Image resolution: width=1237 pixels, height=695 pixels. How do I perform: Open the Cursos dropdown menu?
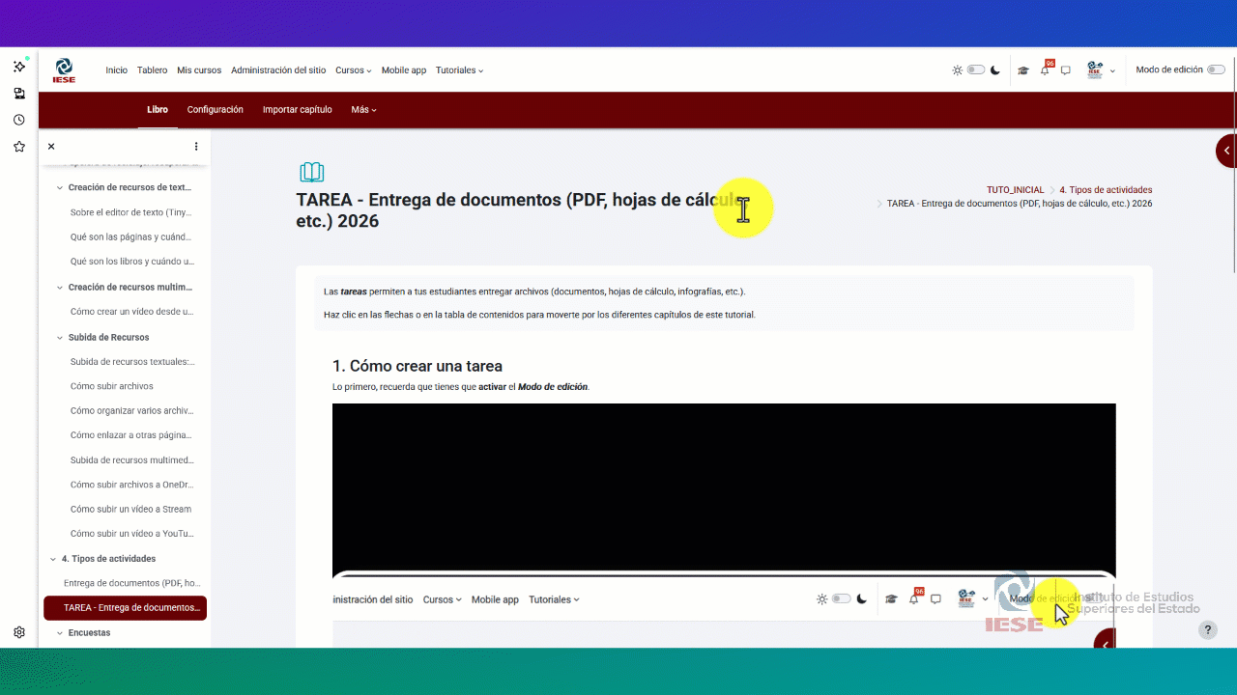[352, 69]
